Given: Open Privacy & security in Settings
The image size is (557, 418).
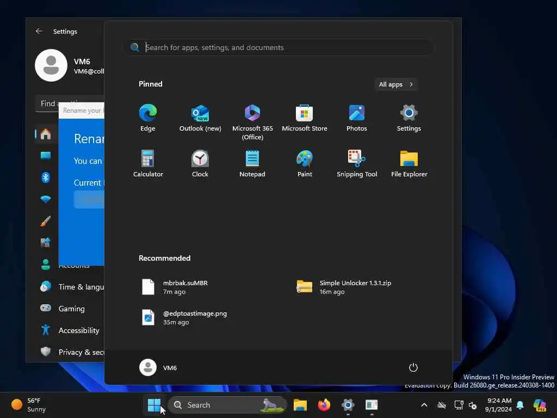Looking at the screenshot, I should pos(72,352).
